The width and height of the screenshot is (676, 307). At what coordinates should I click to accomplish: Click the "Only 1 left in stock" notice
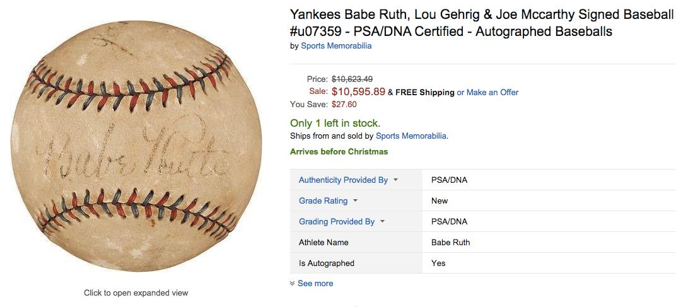click(335, 124)
